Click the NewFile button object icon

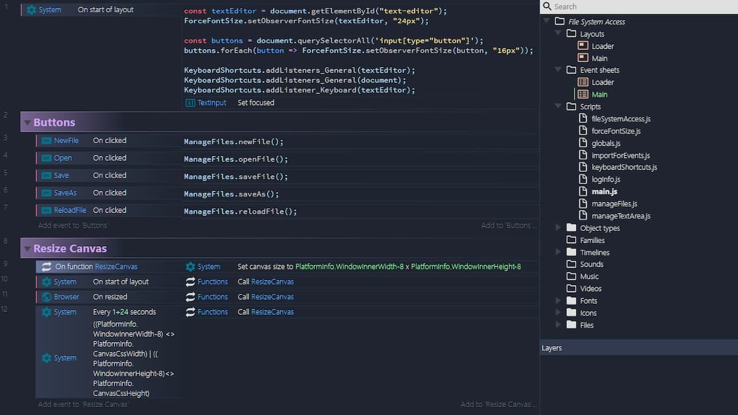pyautogui.click(x=46, y=141)
